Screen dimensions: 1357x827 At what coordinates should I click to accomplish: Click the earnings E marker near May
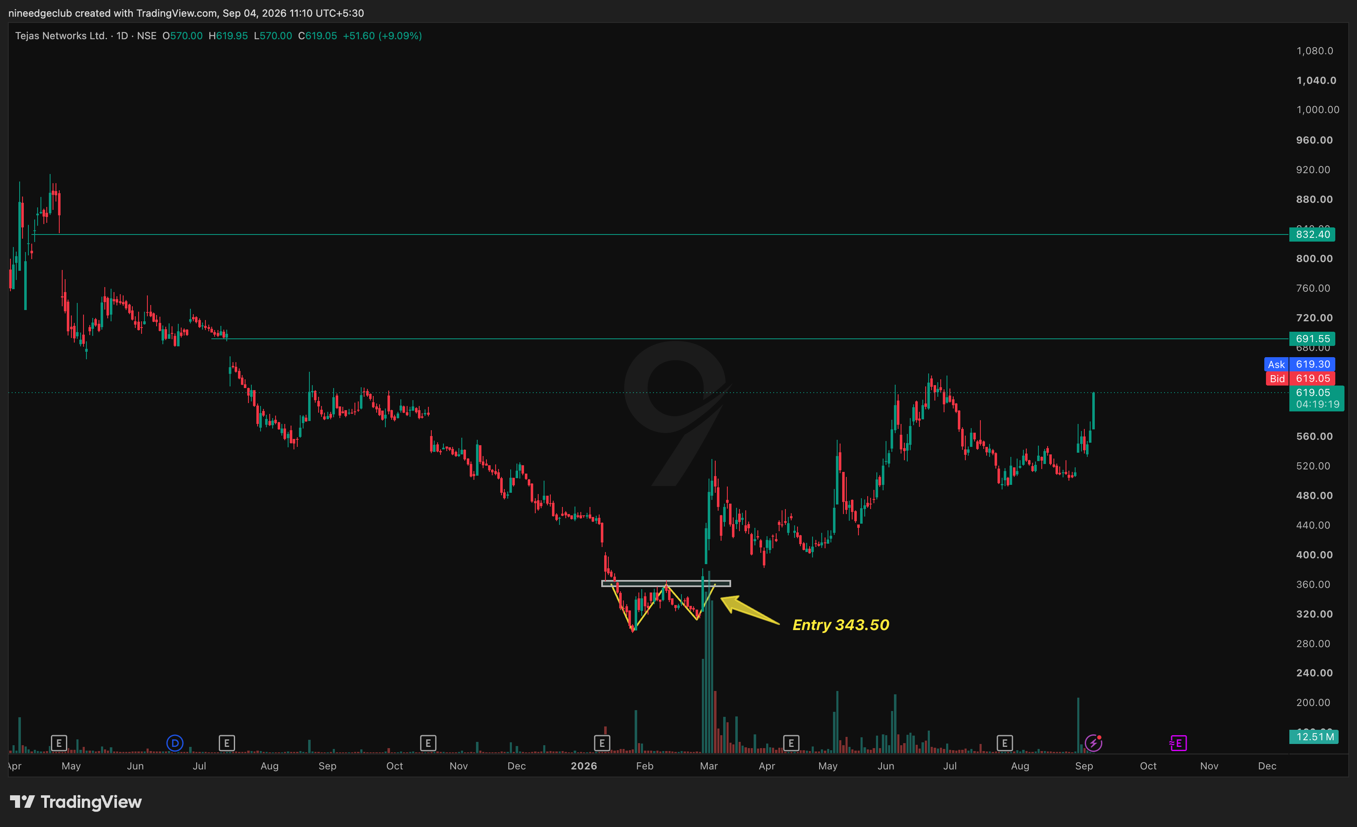59,744
